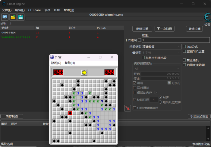Click the fast scan alignment value field

(154, 100)
